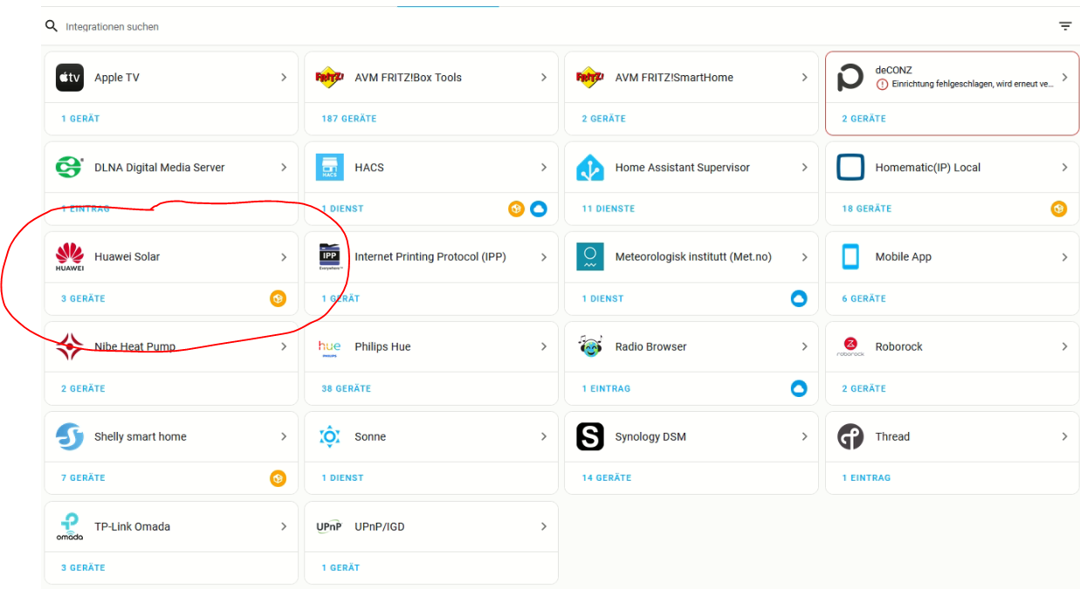This screenshot has height=589, width=1080.
Task: Click the HACS store icon
Action: [330, 168]
